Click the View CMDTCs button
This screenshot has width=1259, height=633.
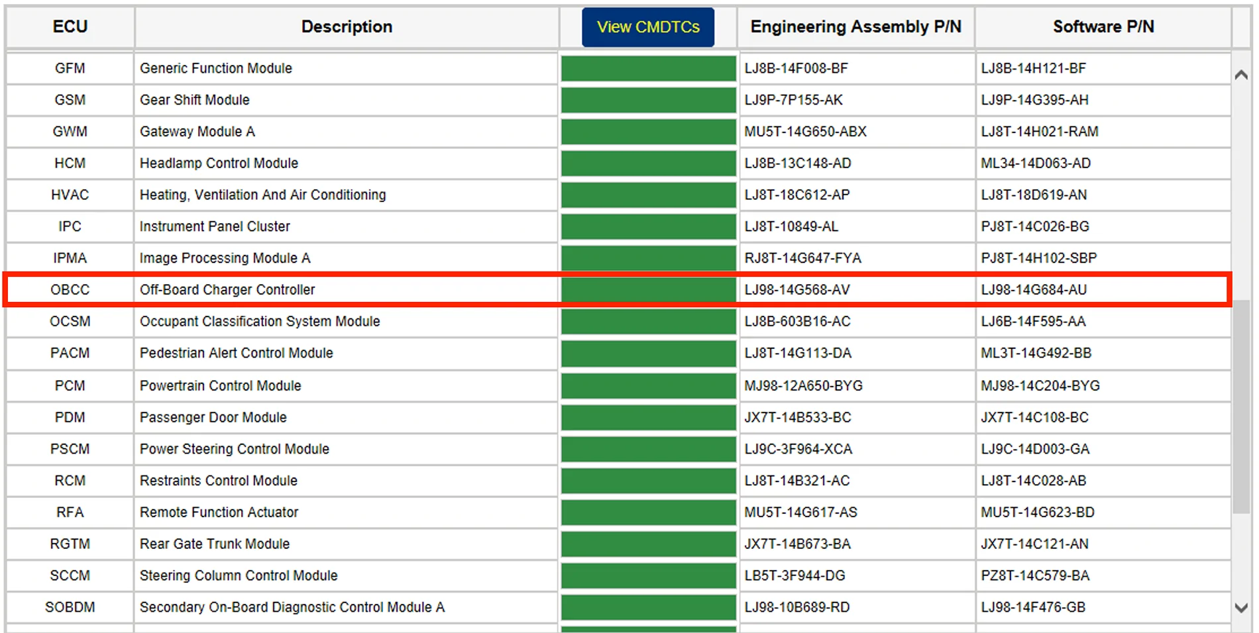[647, 27]
